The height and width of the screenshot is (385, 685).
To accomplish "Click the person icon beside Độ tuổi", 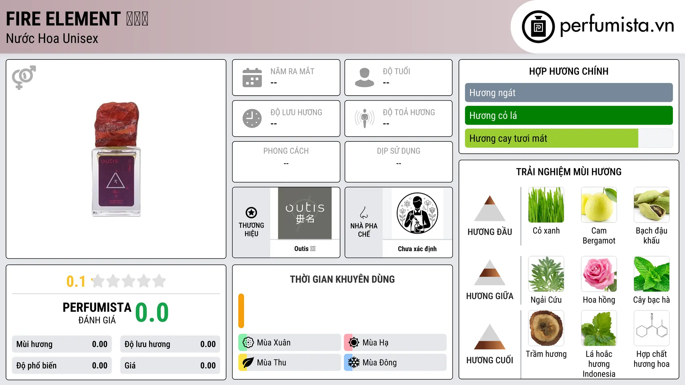I will [x=365, y=78].
